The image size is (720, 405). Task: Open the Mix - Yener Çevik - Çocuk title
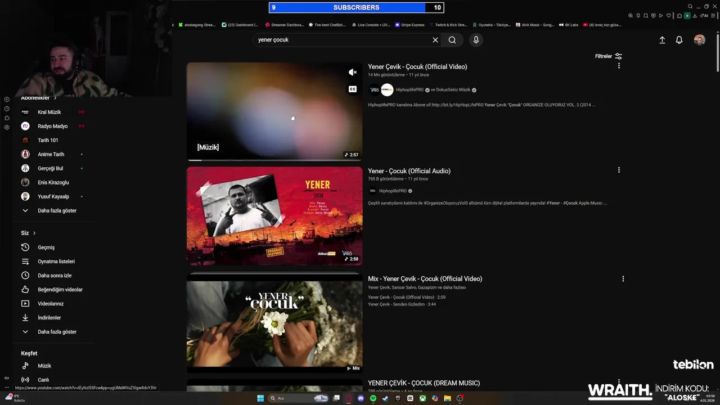pyautogui.click(x=425, y=278)
